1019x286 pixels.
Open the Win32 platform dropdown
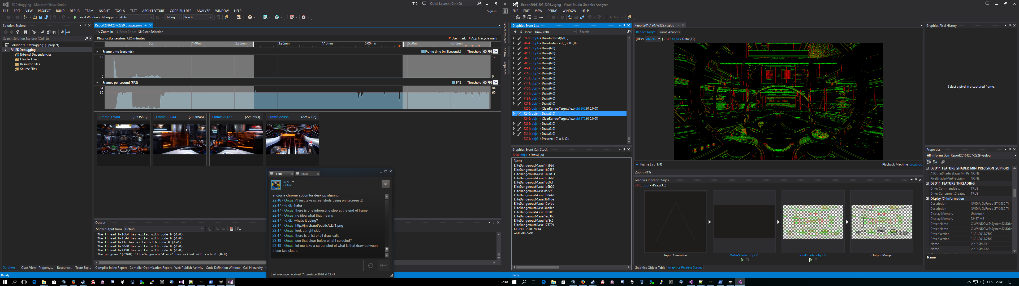coord(198,17)
